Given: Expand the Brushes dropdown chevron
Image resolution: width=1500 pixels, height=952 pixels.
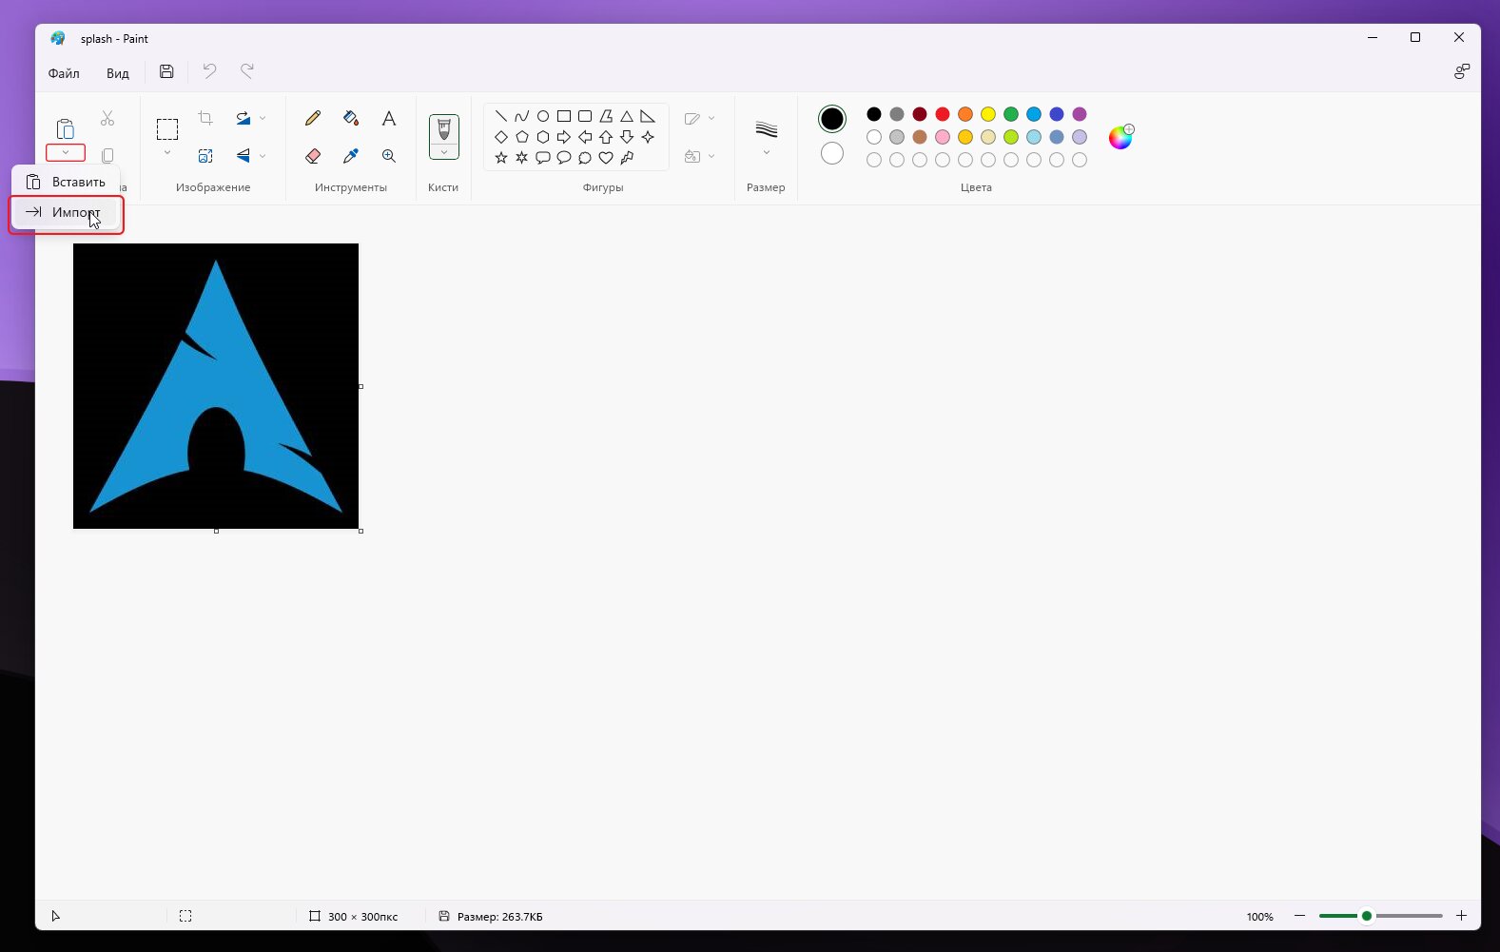Looking at the screenshot, I should [x=444, y=152].
